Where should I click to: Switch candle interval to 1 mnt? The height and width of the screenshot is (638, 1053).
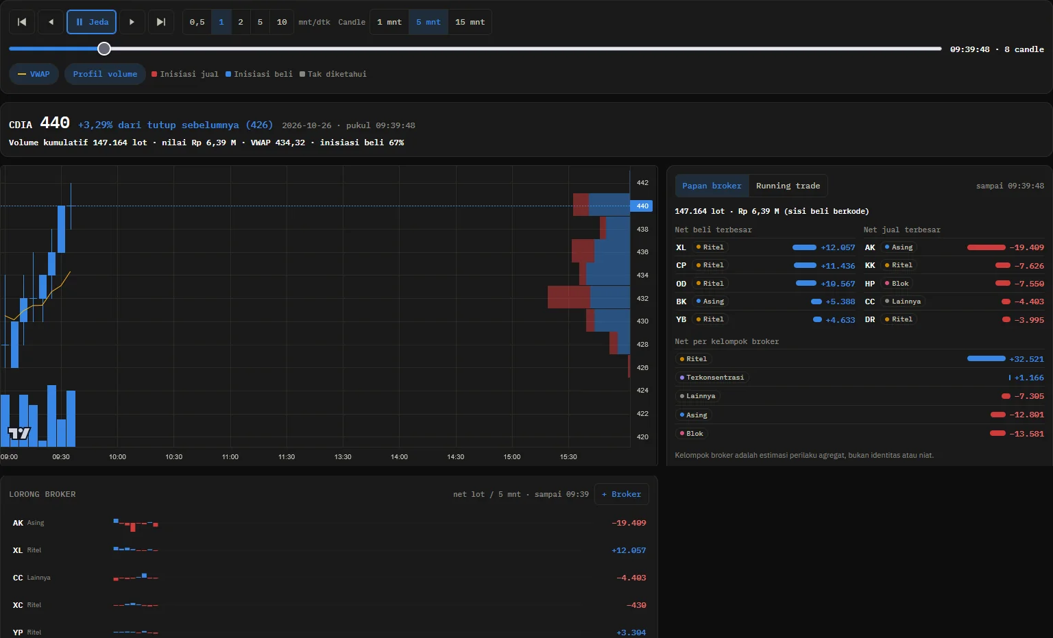(389, 22)
